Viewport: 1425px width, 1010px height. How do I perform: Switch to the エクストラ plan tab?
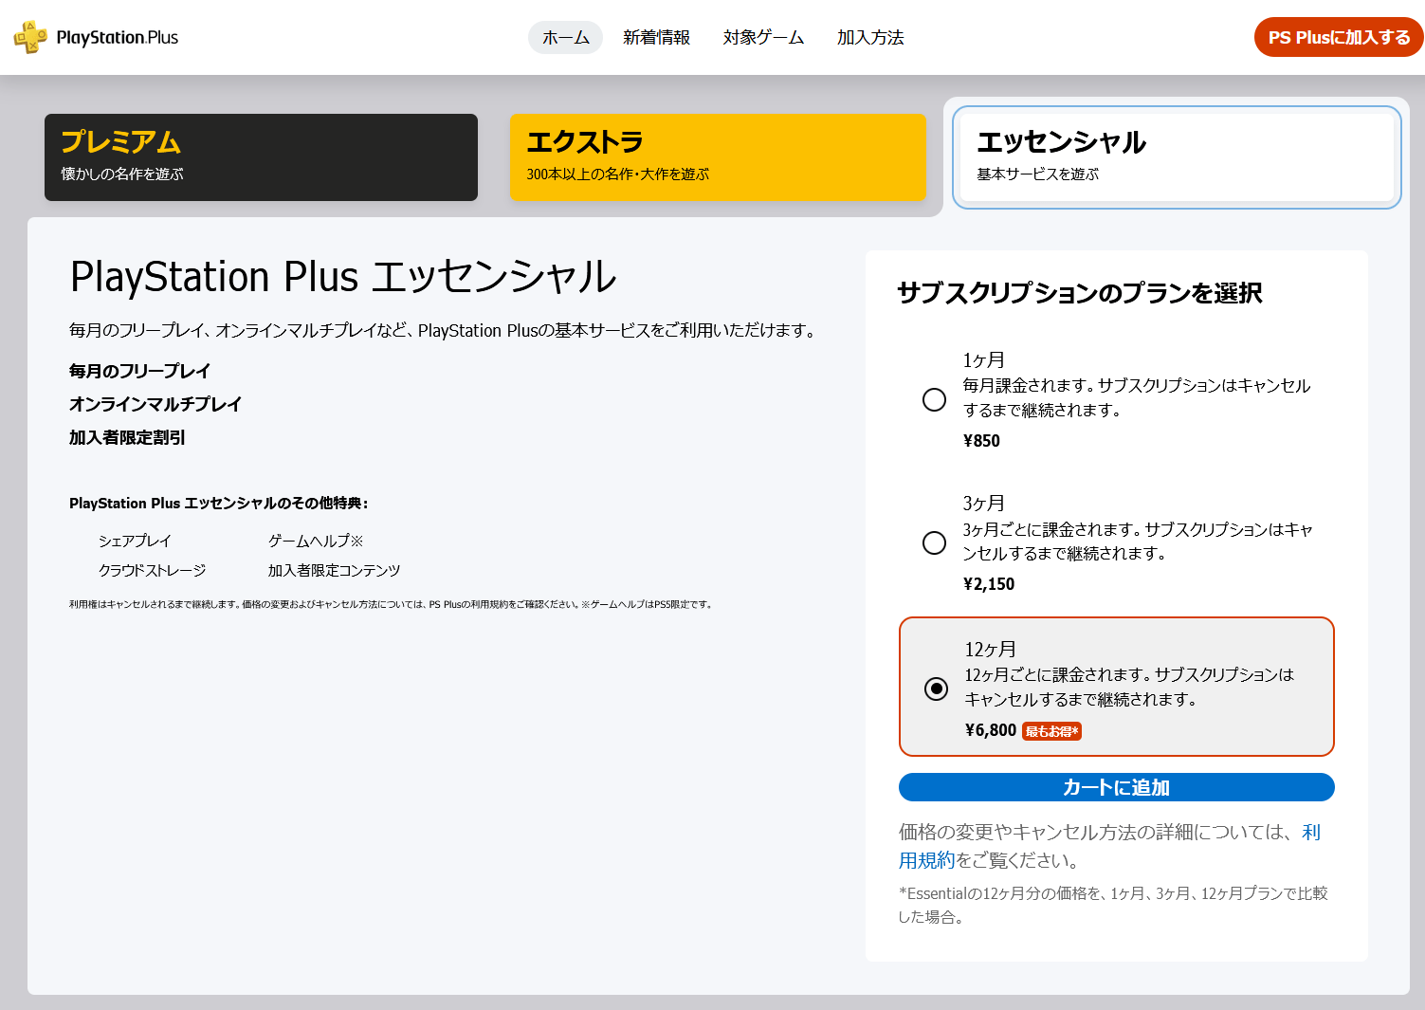point(718,157)
